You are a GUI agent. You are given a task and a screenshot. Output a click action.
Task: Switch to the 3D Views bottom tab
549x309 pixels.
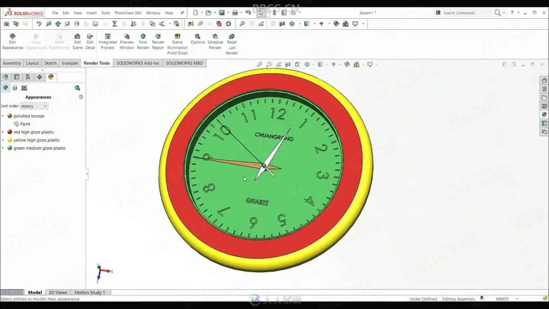click(58, 293)
